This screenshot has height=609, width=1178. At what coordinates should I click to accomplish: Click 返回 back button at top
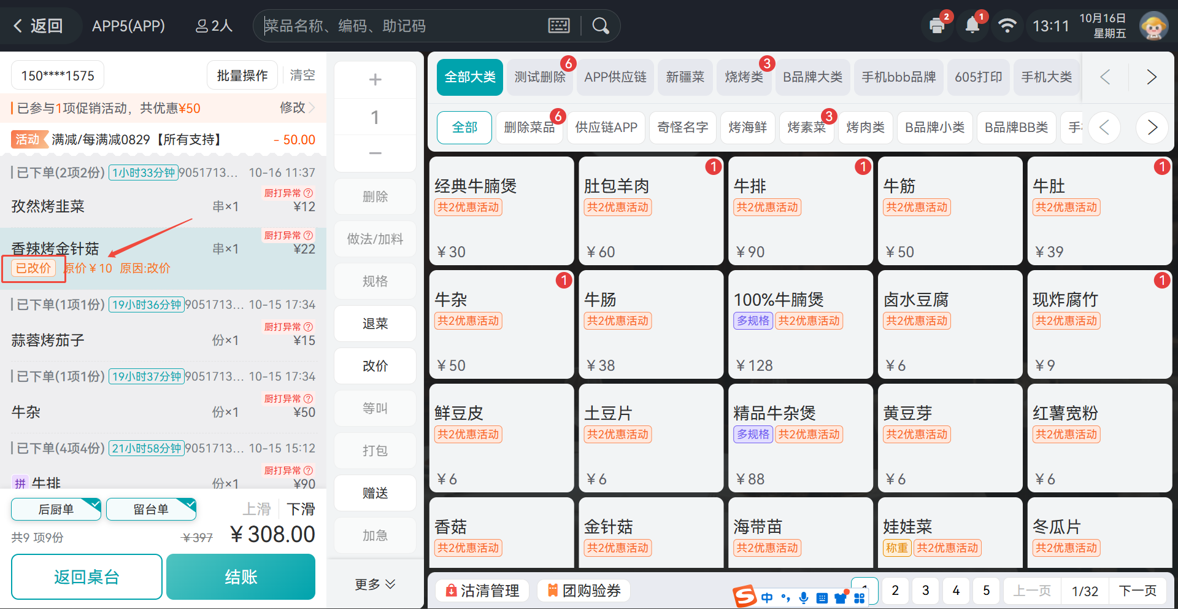tap(39, 26)
